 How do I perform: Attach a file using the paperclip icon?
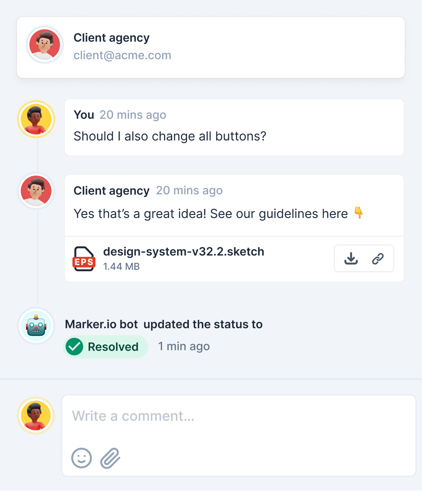click(x=110, y=457)
